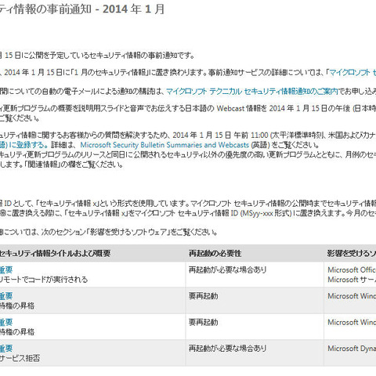Click the サービス拒否 summary text
This screenshot has height=376, width=376.
[x=20, y=358]
